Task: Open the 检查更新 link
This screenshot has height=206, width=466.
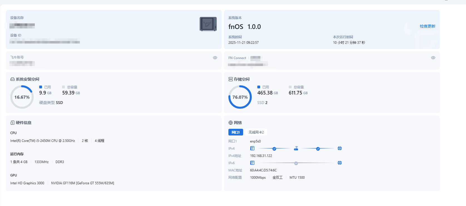Action: [428, 26]
